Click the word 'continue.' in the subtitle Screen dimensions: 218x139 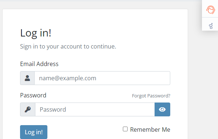pos(103,46)
